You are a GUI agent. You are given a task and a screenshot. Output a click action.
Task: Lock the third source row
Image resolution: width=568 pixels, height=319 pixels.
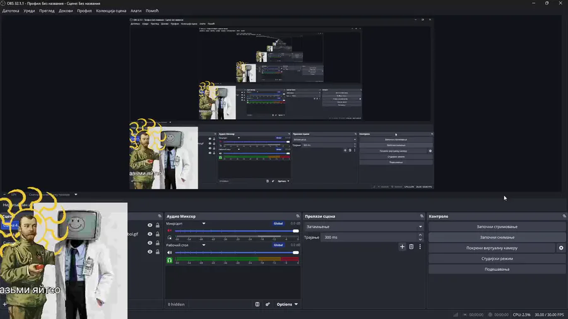pos(158,243)
